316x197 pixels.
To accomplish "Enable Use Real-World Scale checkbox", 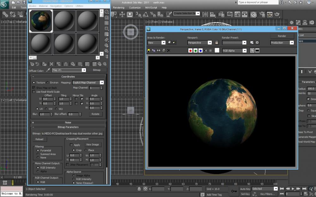I will [x=34, y=92].
